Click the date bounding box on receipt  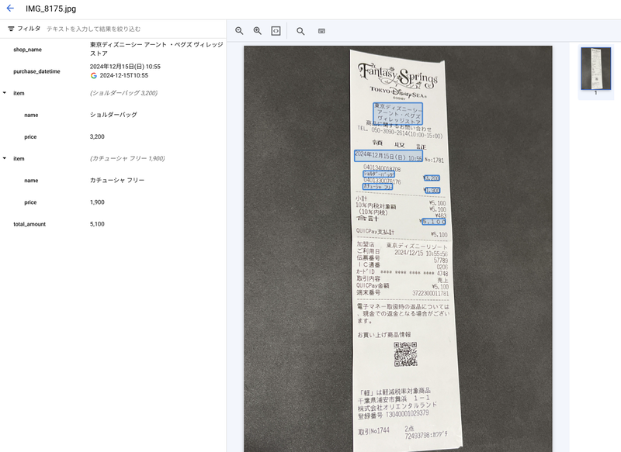pos(389,156)
